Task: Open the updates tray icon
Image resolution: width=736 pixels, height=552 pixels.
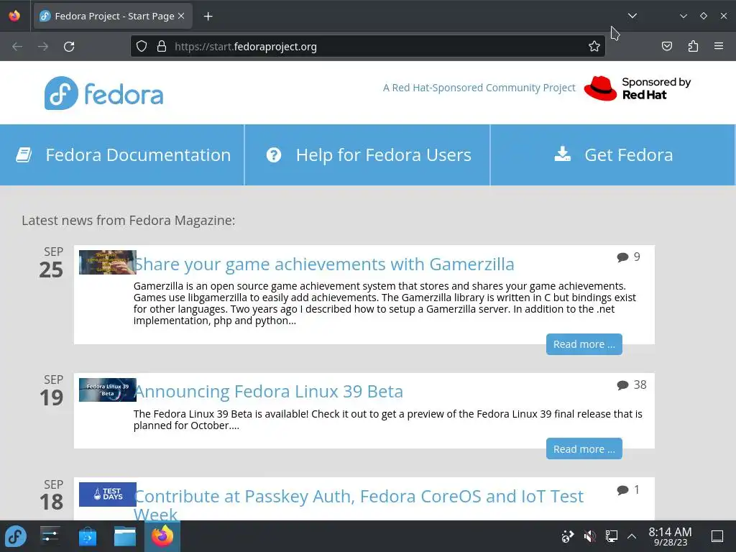Action: pos(568,536)
